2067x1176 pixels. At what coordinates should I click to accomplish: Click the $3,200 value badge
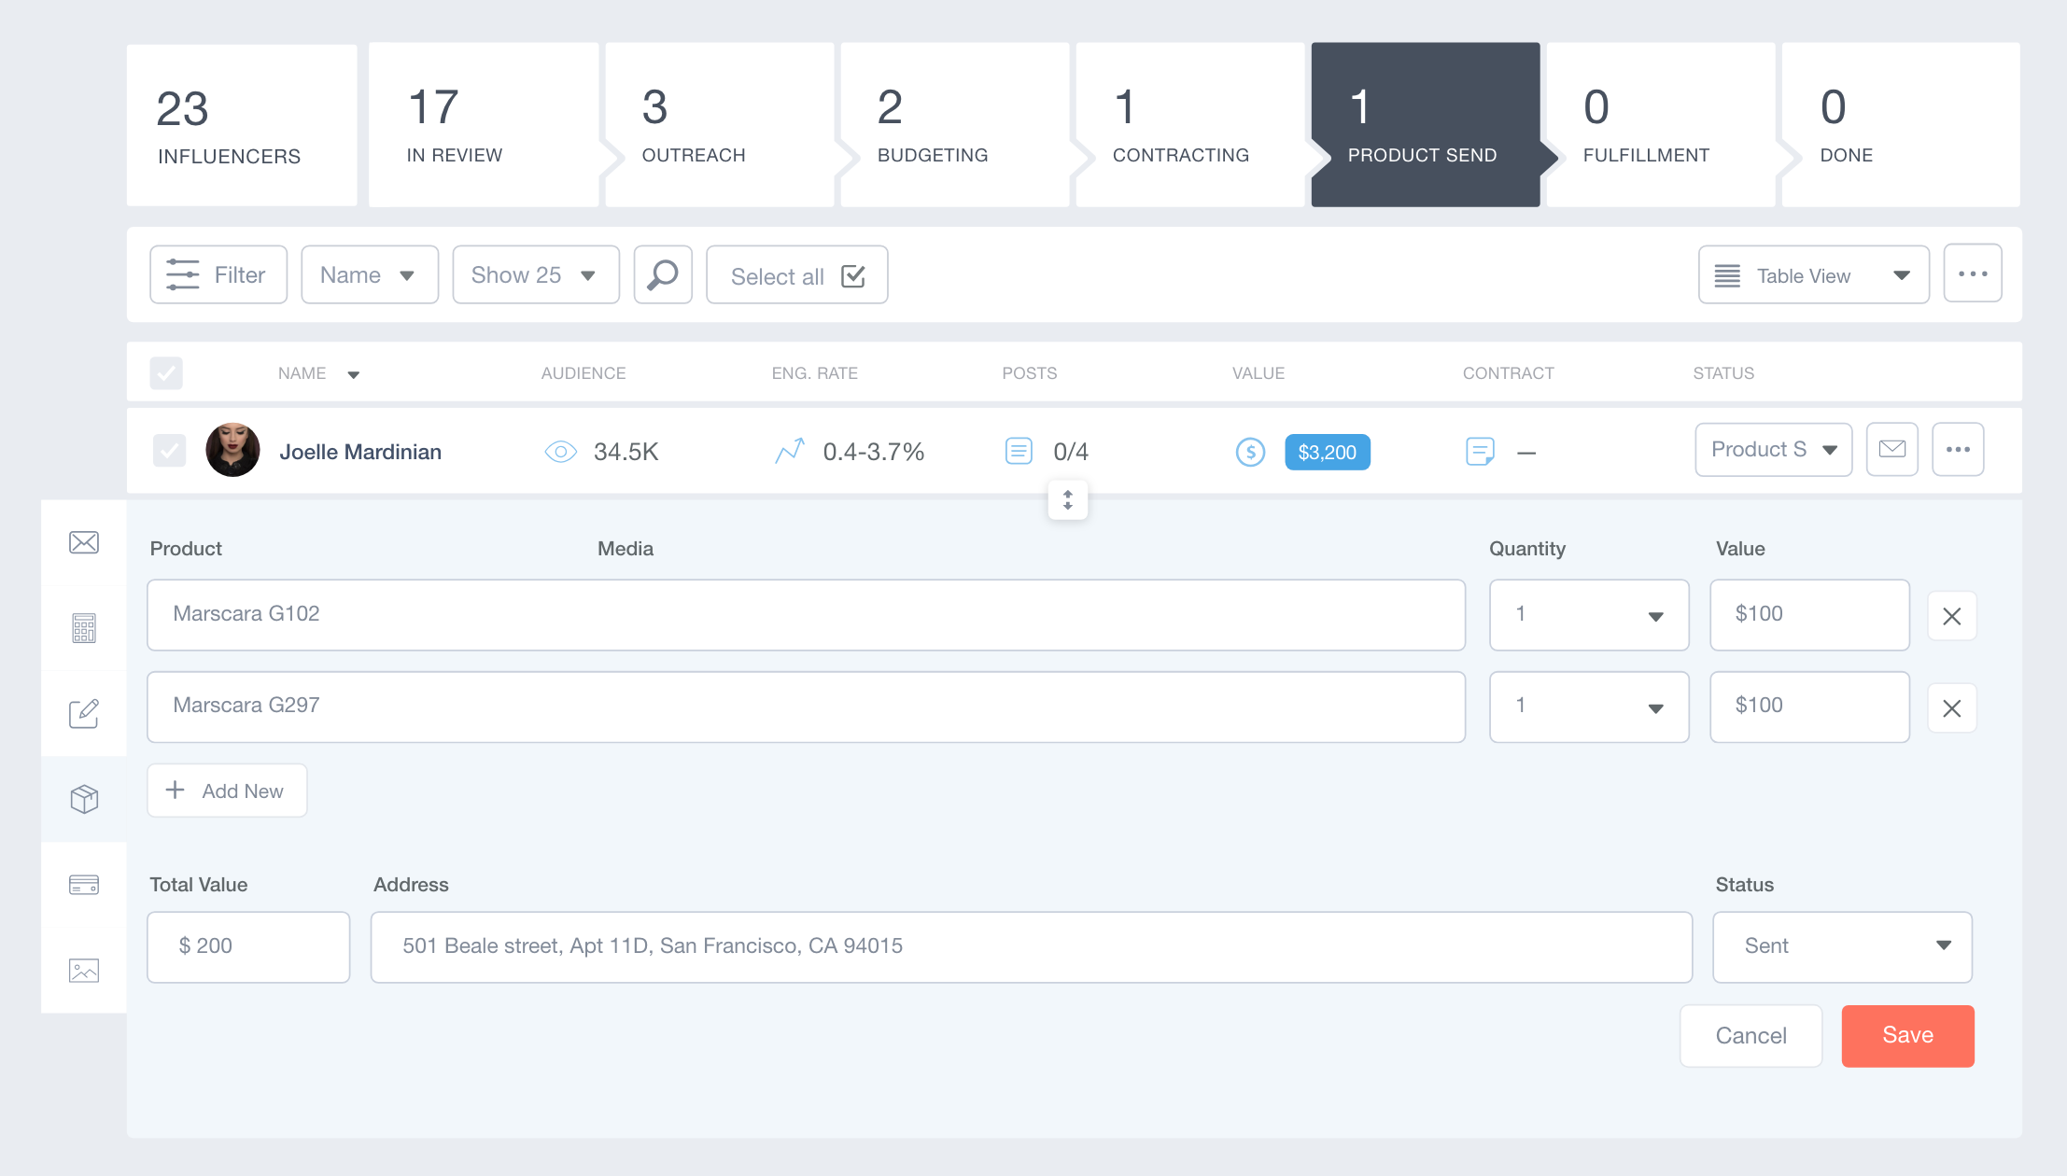point(1327,452)
